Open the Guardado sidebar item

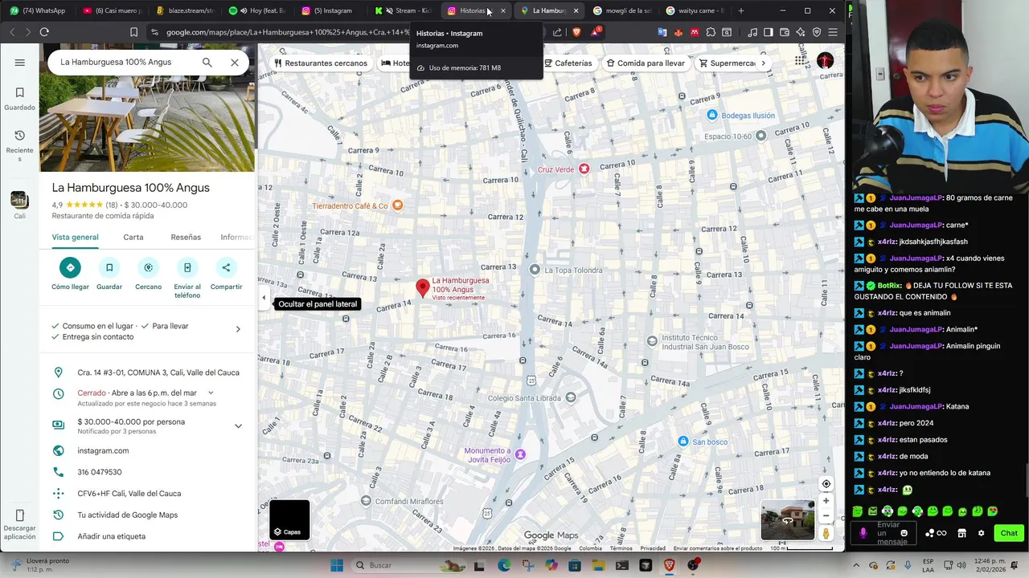[19, 99]
